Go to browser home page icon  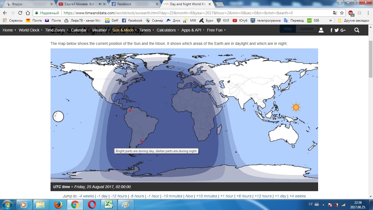[28, 13]
